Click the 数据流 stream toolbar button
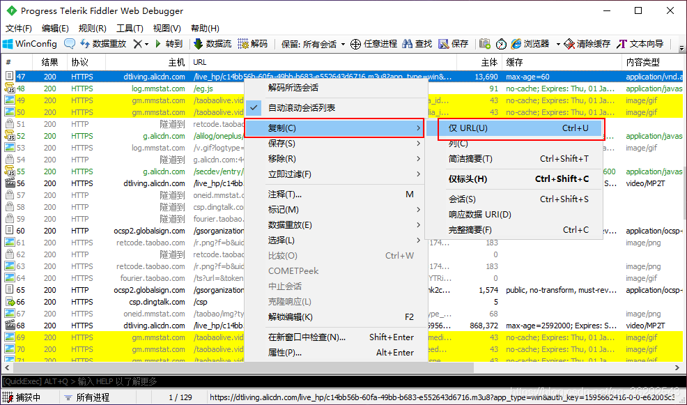Viewport: 687px width, 405px height. (x=213, y=44)
